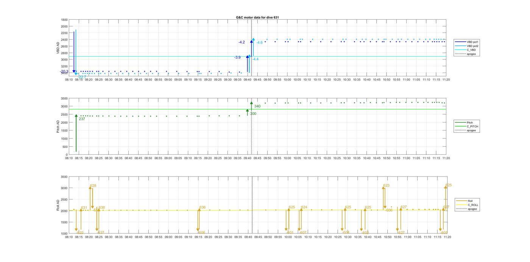Click the "09:40" time tick under Roll plot
The image size is (530, 262).
click(248, 237)
